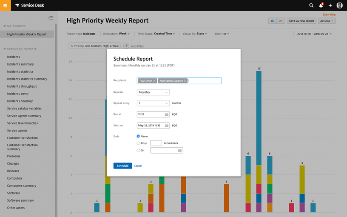
Task: Select the ends On date option
Action: coord(138,150)
